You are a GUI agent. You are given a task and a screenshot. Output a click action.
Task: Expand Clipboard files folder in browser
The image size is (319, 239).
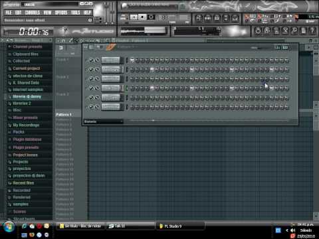(25, 54)
